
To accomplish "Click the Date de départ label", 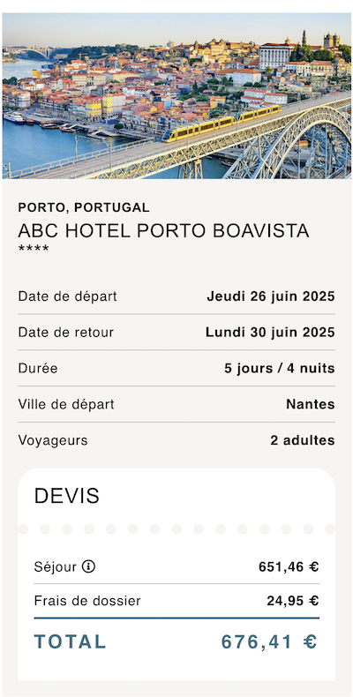I will pos(68,296).
